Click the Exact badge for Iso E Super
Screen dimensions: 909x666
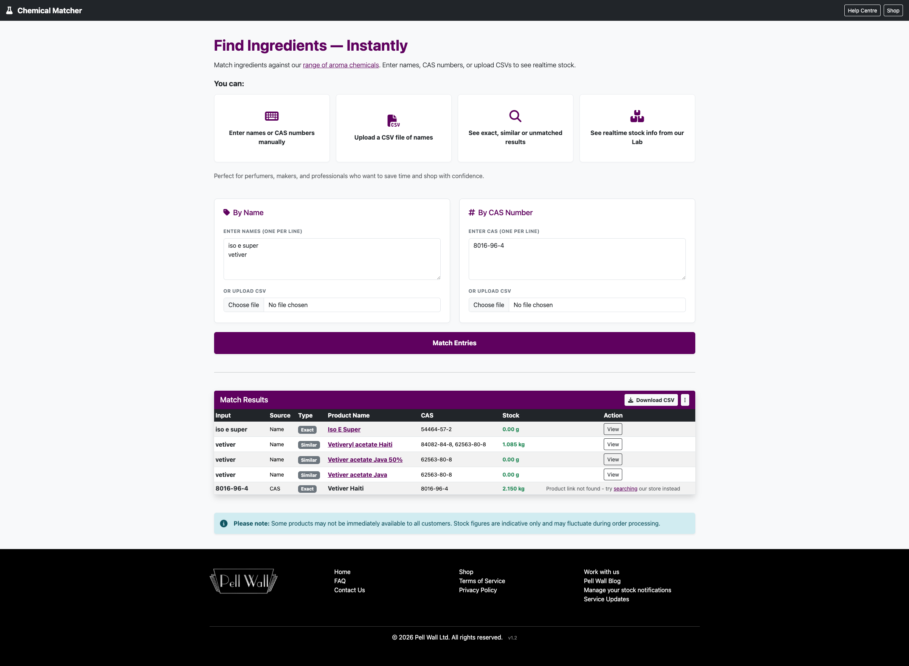click(x=307, y=430)
